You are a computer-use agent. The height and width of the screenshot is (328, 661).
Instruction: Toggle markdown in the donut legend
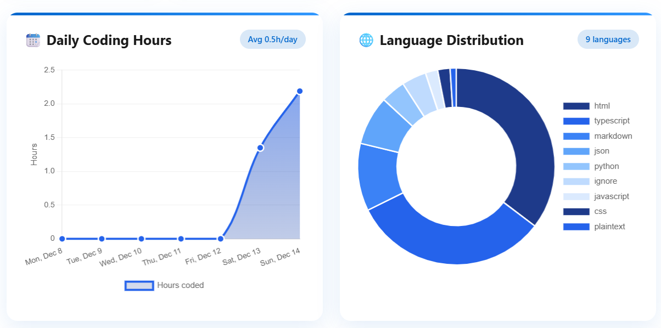[597, 136]
